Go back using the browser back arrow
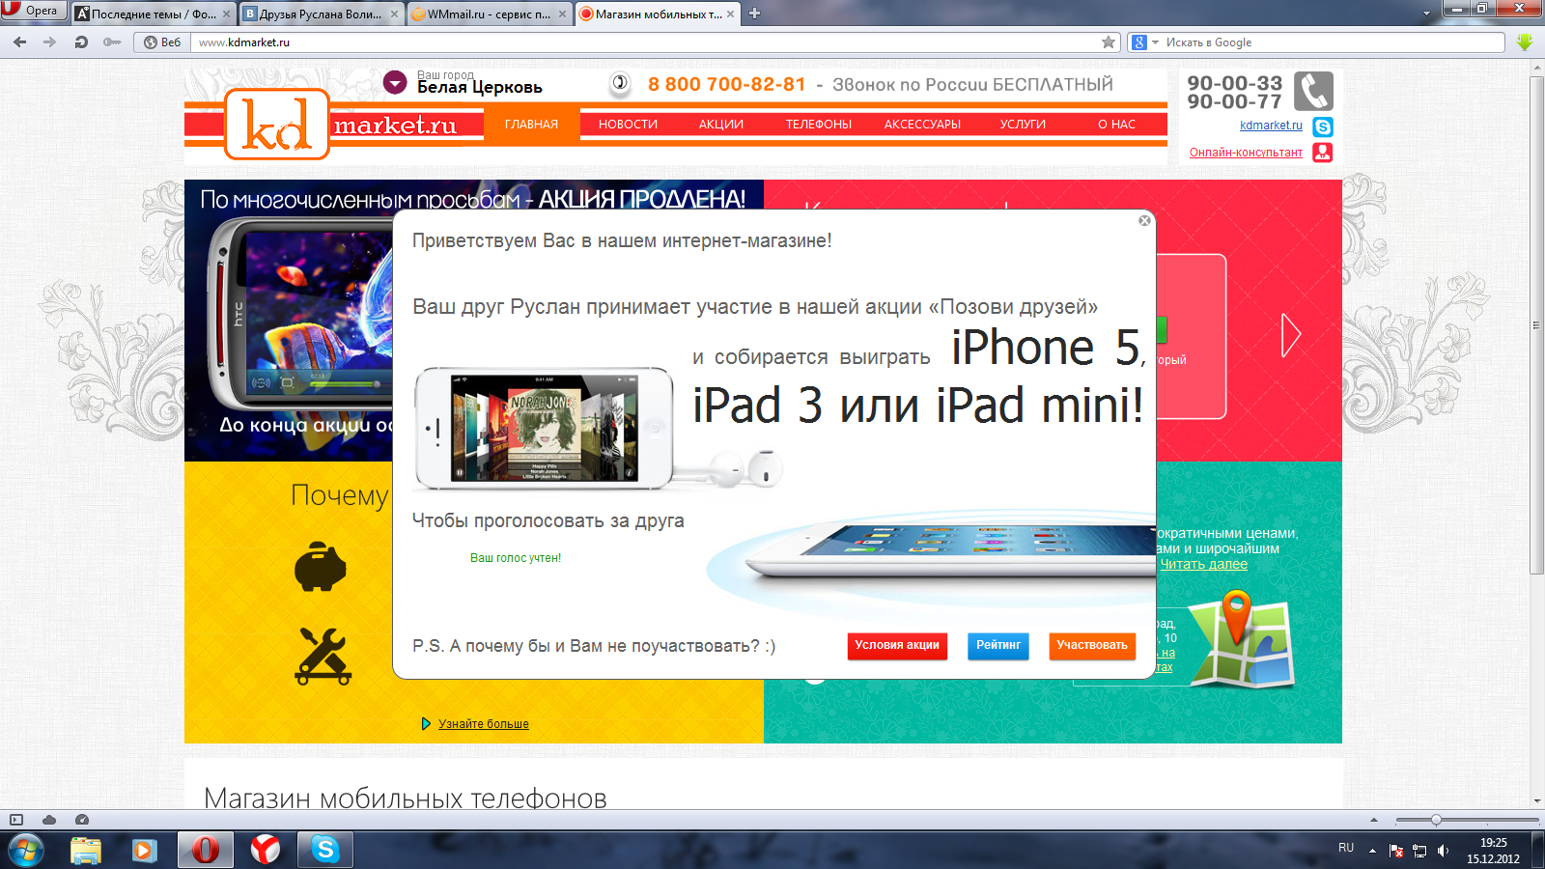The width and height of the screenshot is (1545, 869). (19, 42)
